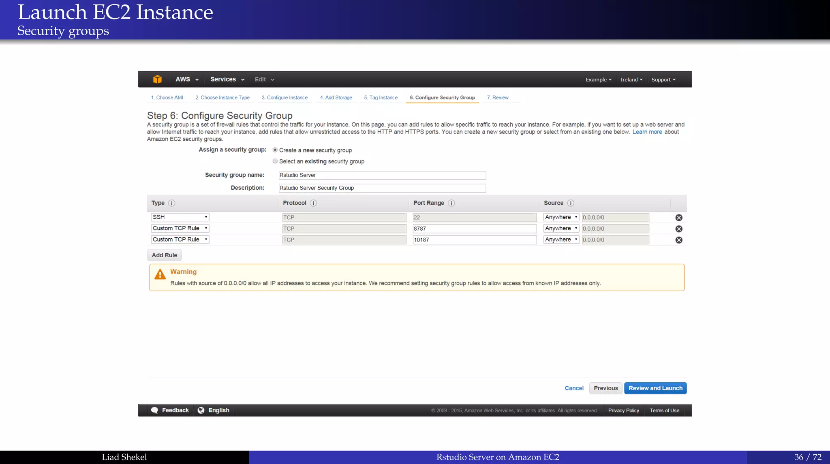Change region from Ireland dropdown
830x464 pixels.
[631, 80]
